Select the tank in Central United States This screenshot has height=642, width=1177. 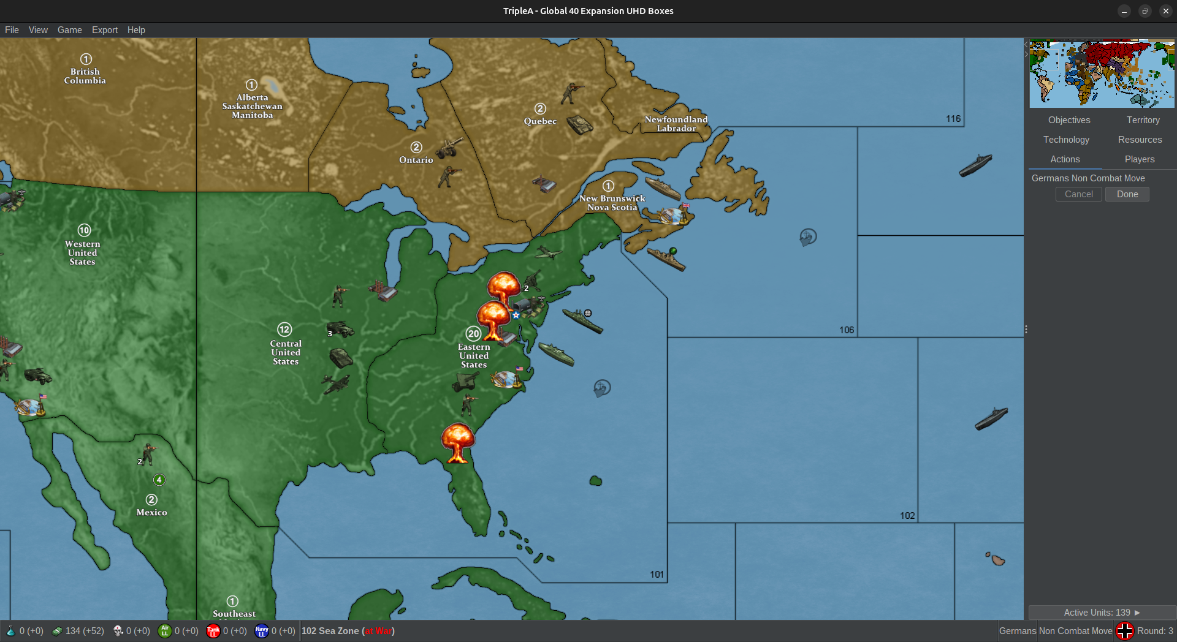coord(341,358)
